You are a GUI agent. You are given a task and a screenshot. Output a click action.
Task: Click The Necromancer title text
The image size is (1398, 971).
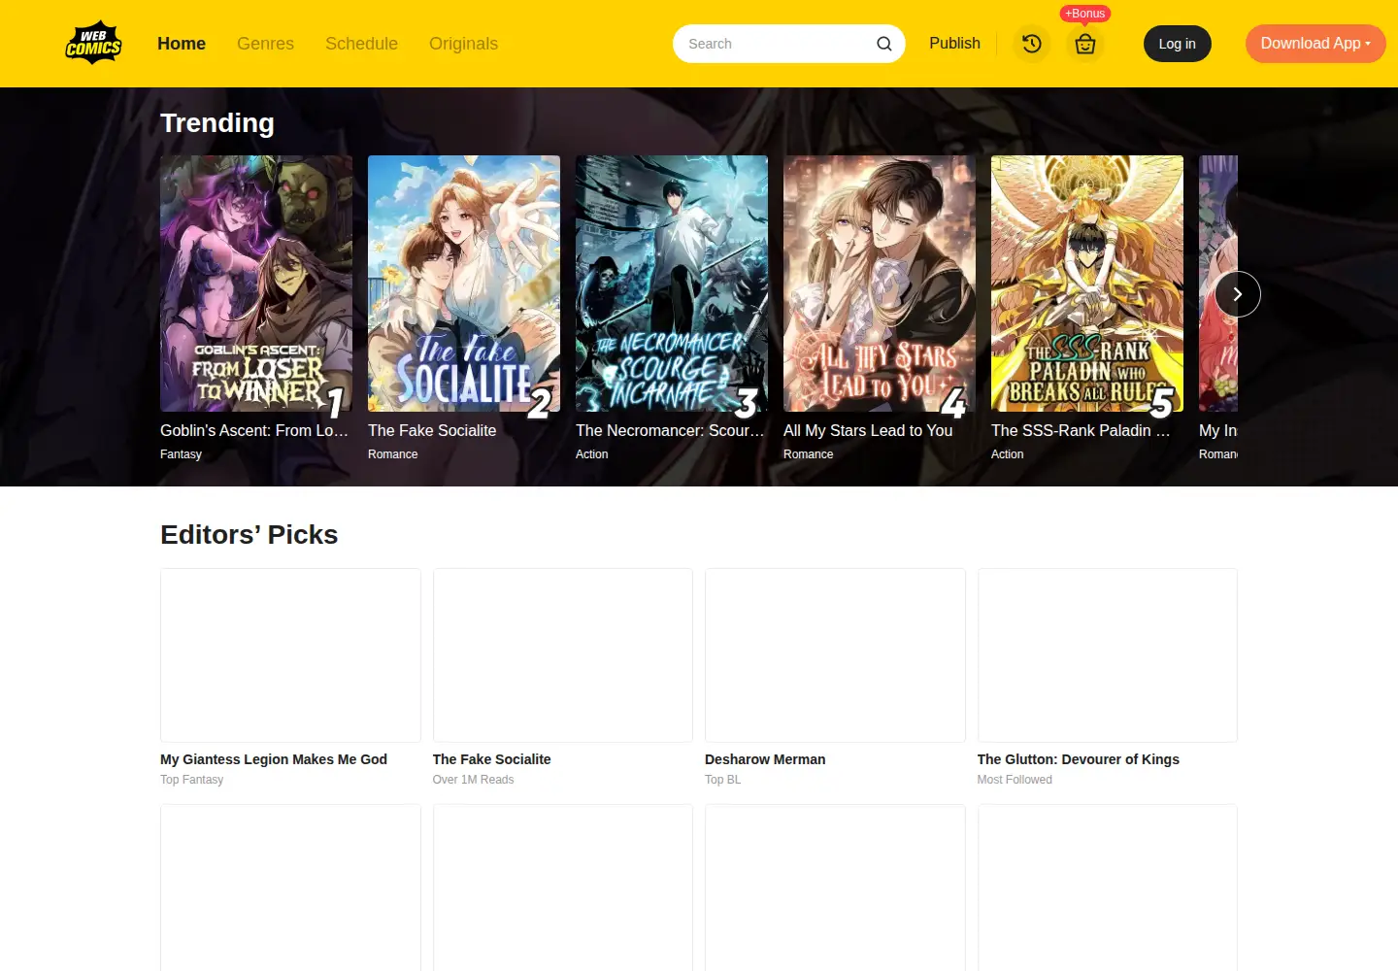(x=670, y=430)
